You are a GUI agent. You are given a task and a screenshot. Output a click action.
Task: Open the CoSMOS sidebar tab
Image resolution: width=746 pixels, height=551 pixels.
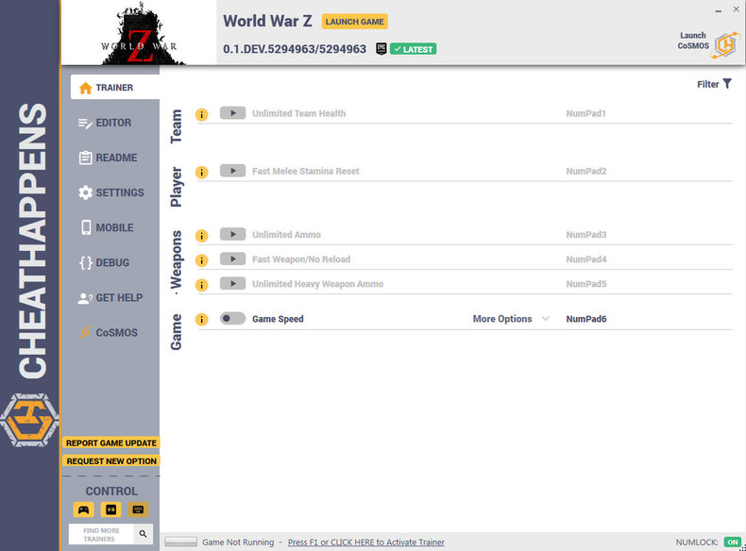click(x=109, y=333)
